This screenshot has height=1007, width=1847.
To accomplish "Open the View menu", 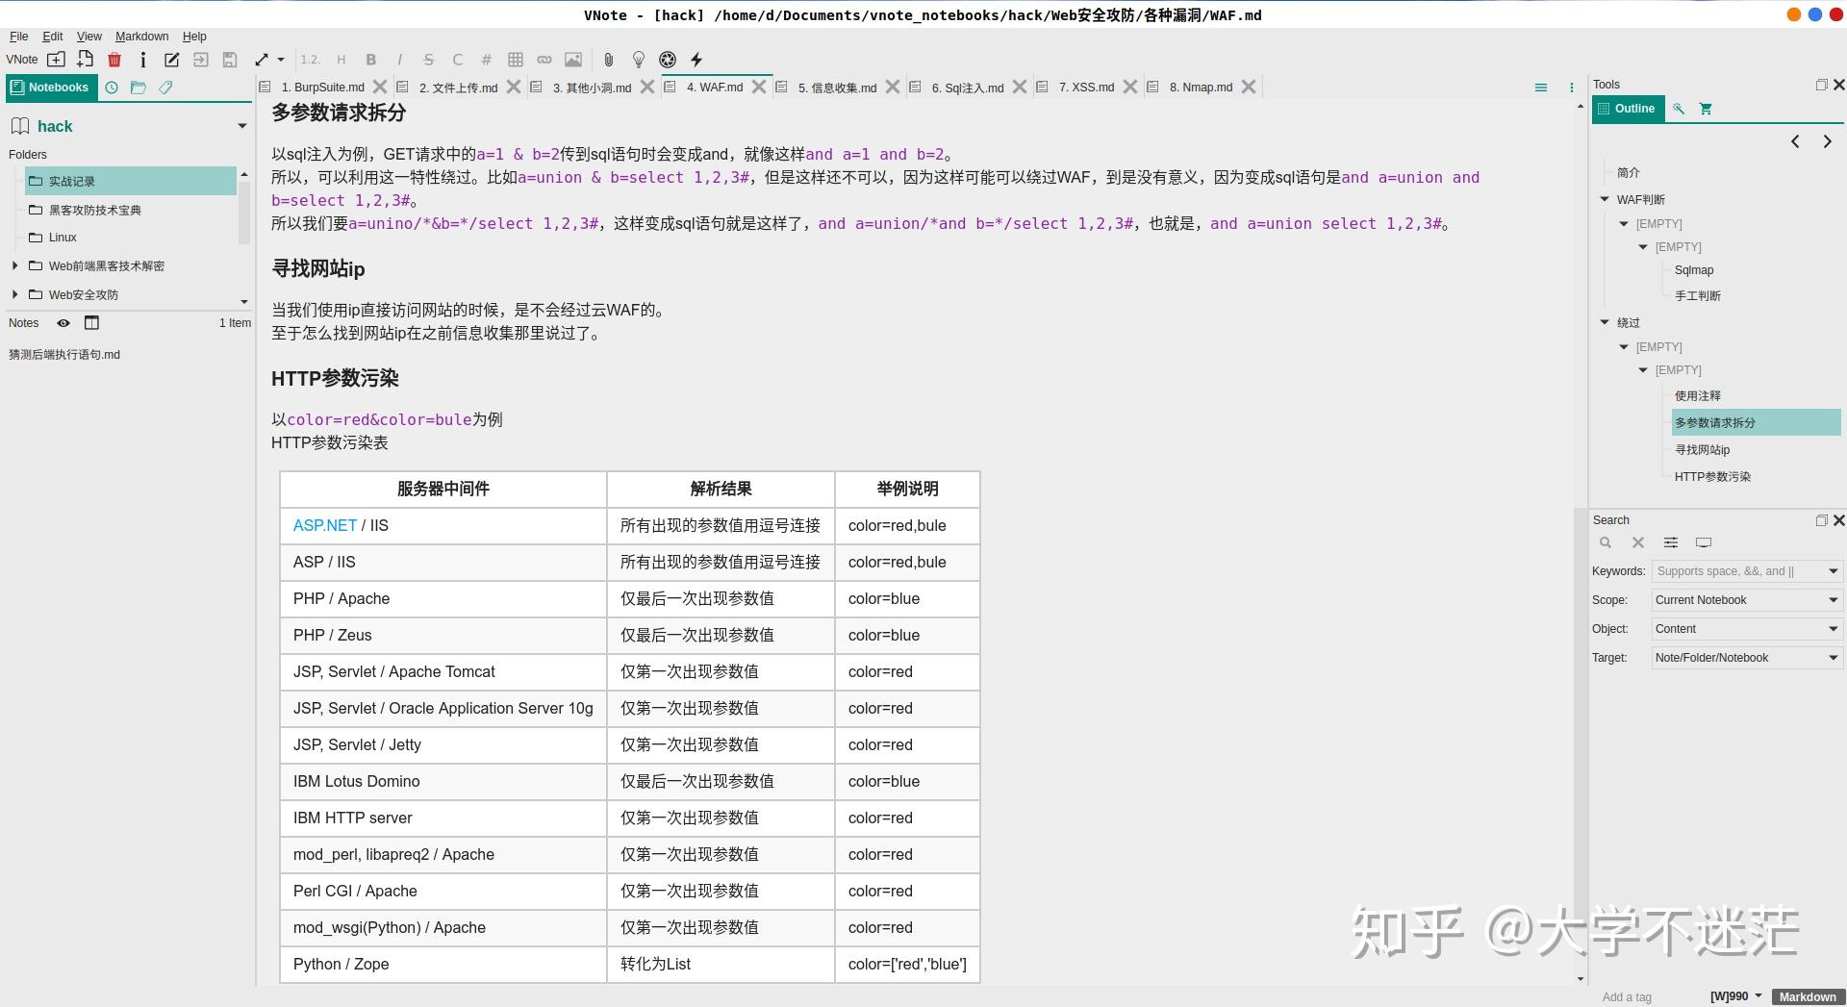I will (x=89, y=37).
